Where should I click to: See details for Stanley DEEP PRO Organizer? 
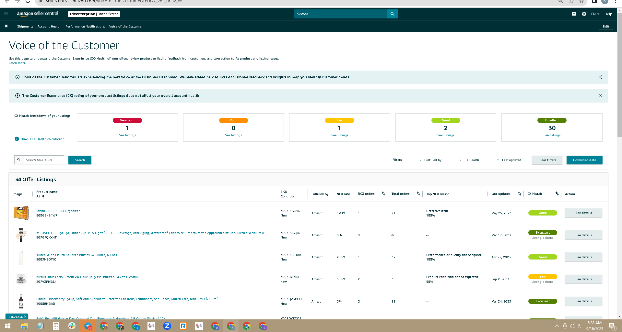[583, 213]
